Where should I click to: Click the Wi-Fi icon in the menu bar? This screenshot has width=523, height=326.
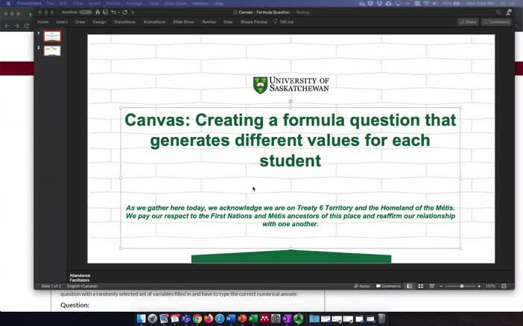[x=426, y=3]
